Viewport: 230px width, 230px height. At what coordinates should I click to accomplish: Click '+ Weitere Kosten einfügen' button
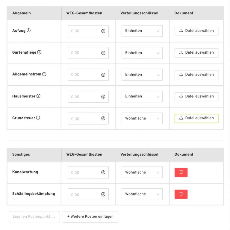click(x=90, y=217)
